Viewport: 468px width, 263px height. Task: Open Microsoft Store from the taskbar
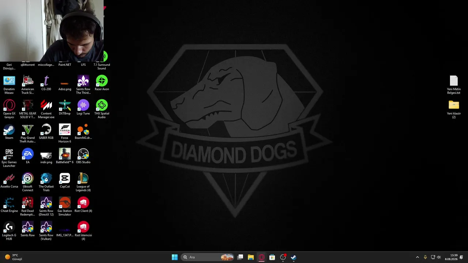(272, 257)
